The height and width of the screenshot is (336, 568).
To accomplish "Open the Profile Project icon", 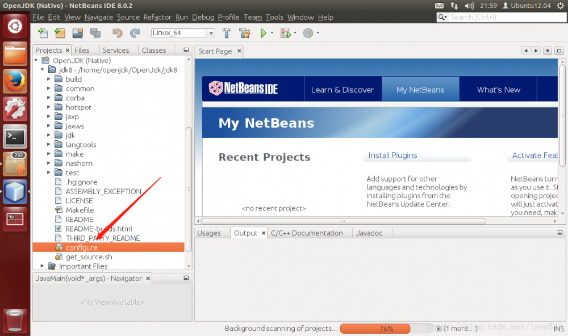I will (309, 33).
